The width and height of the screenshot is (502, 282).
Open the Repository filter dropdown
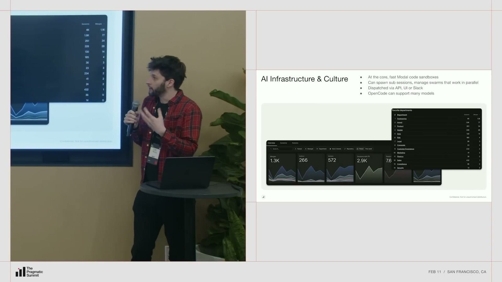click(x=349, y=149)
